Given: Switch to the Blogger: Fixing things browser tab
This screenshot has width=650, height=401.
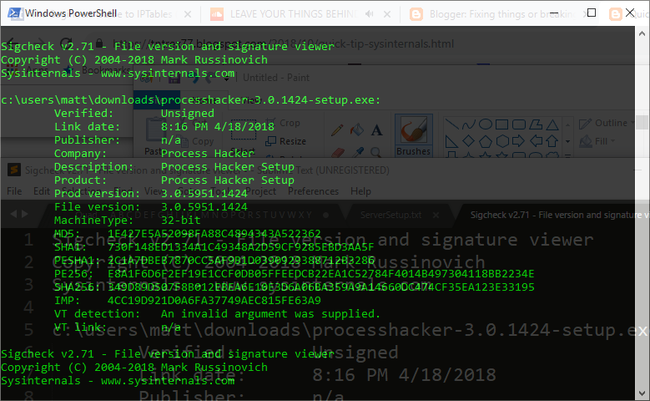Looking at the screenshot, I should 502,14.
